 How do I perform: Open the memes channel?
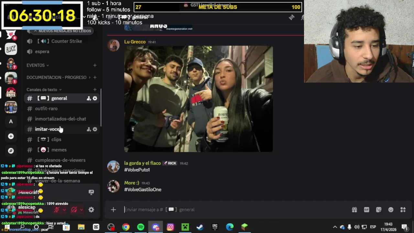[x=62, y=150]
